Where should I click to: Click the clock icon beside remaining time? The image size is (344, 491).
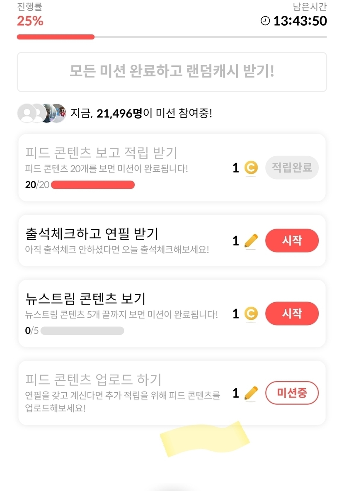point(265,21)
